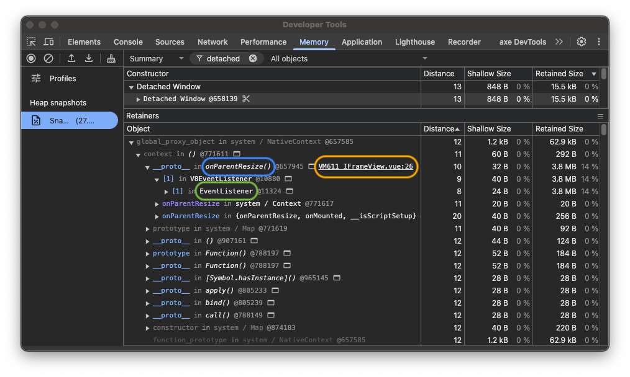Open the DevTools three-dot menu
The width and height of the screenshot is (630, 377).
(599, 42)
